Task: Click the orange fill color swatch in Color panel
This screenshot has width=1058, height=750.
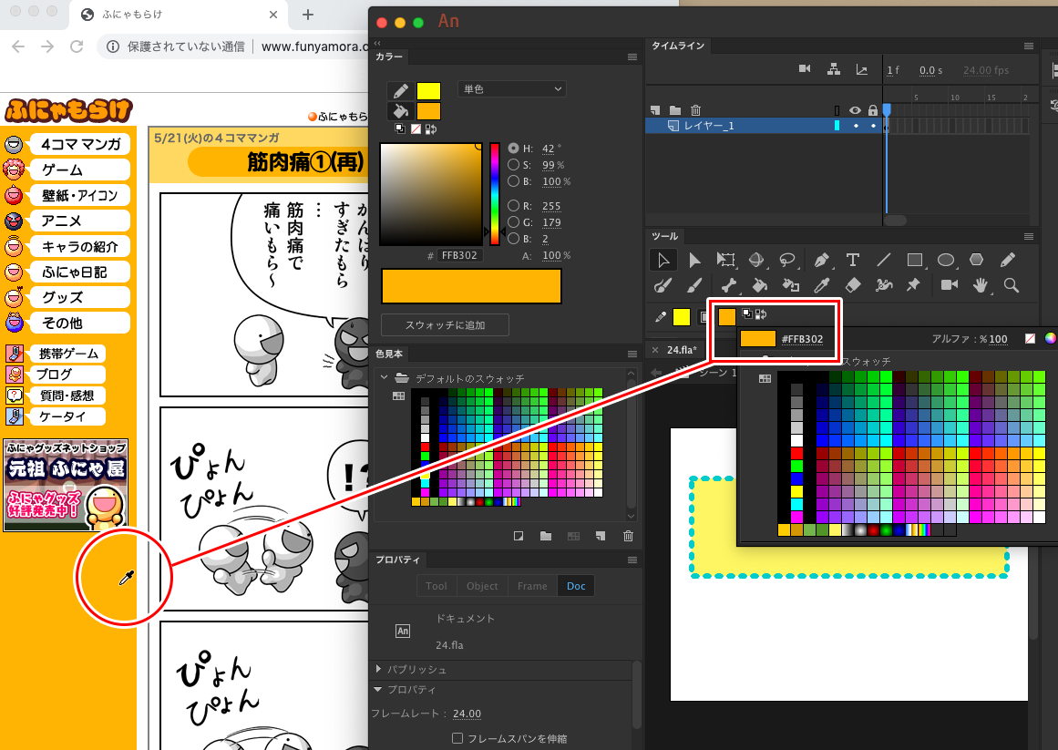Action: pyautogui.click(x=428, y=110)
